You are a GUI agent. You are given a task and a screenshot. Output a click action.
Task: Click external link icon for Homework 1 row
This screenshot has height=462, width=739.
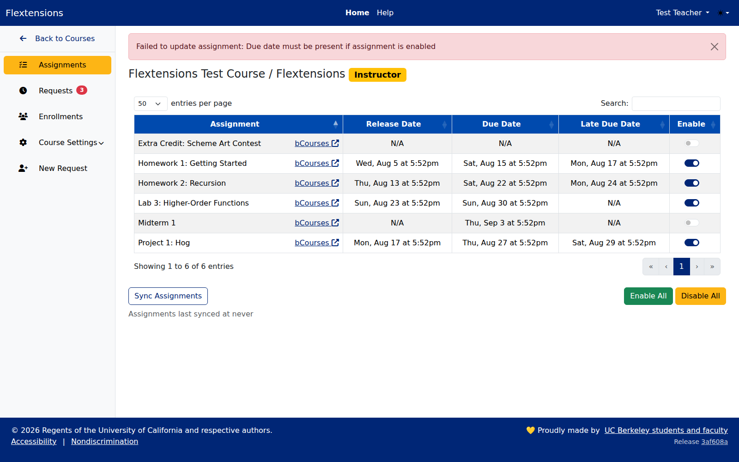[x=335, y=163]
